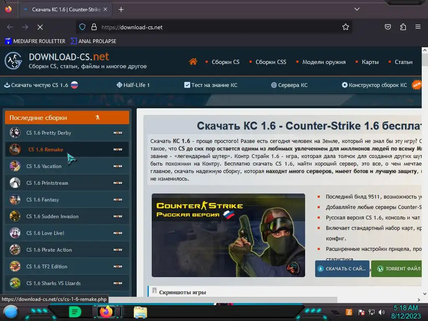428x321 pixels.
Task: Switch to Firefox in the taskbar
Action: tap(106, 312)
